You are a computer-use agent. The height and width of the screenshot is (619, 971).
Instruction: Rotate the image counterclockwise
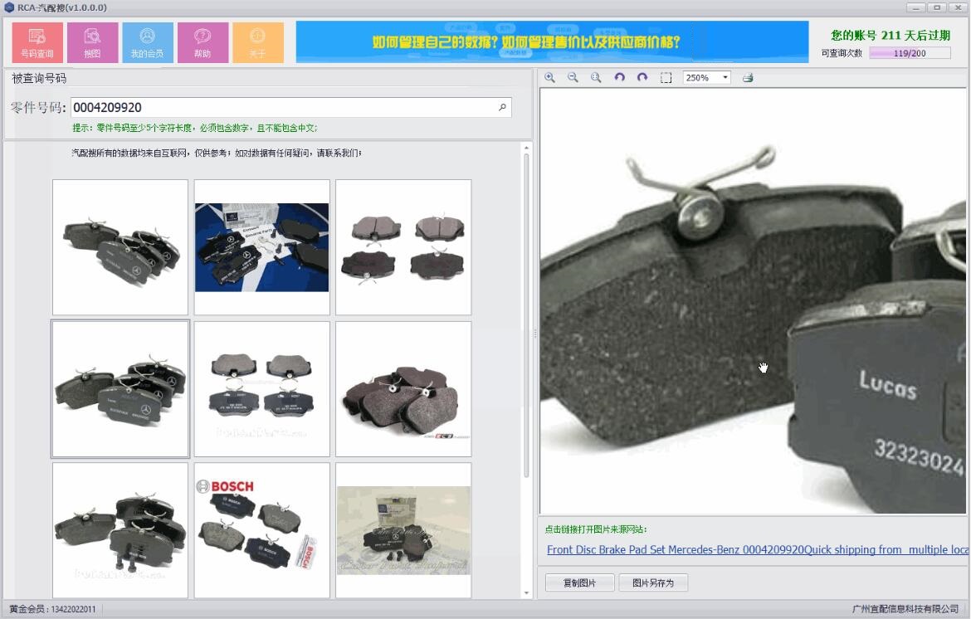tap(619, 77)
